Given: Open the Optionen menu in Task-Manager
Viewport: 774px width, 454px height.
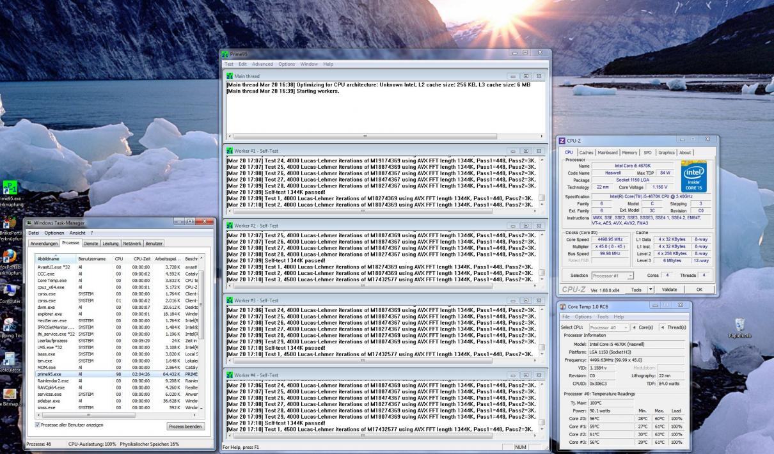Looking at the screenshot, I should pos(54,232).
